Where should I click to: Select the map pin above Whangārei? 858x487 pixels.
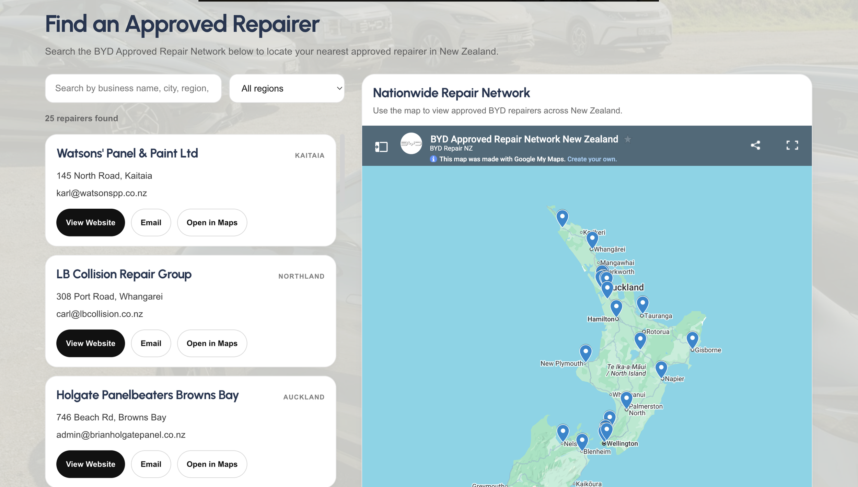[x=592, y=240]
